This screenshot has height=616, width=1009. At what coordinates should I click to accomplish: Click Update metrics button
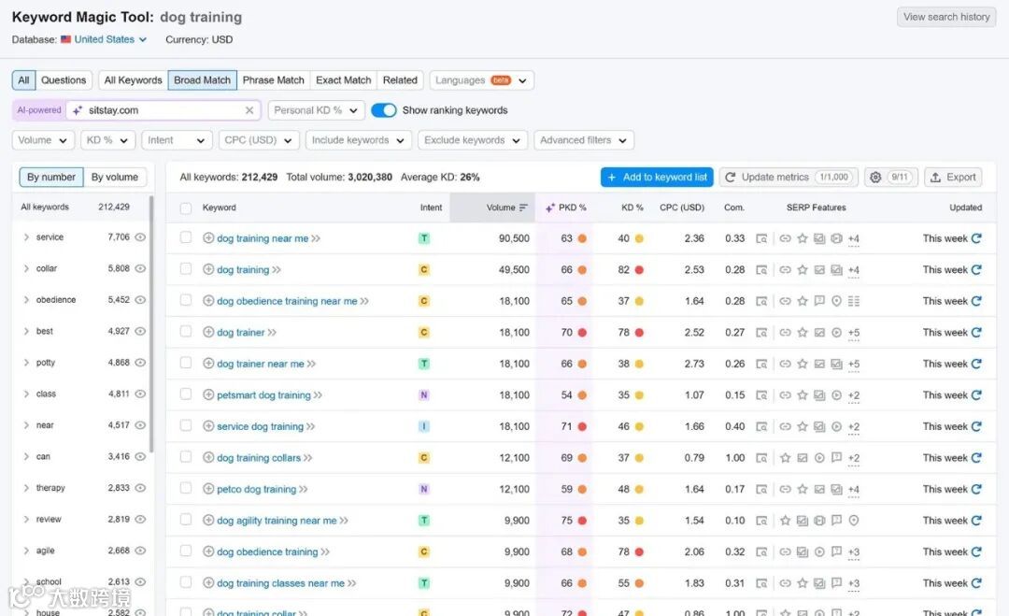[789, 177]
